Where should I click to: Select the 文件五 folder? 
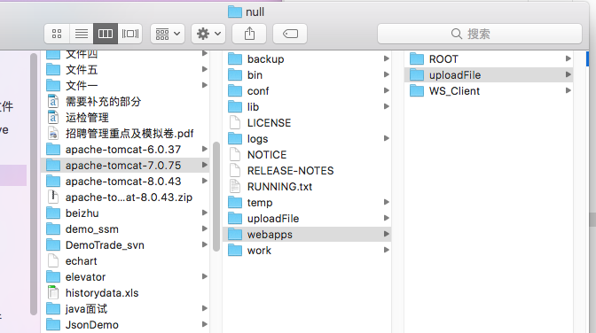[x=125, y=69]
